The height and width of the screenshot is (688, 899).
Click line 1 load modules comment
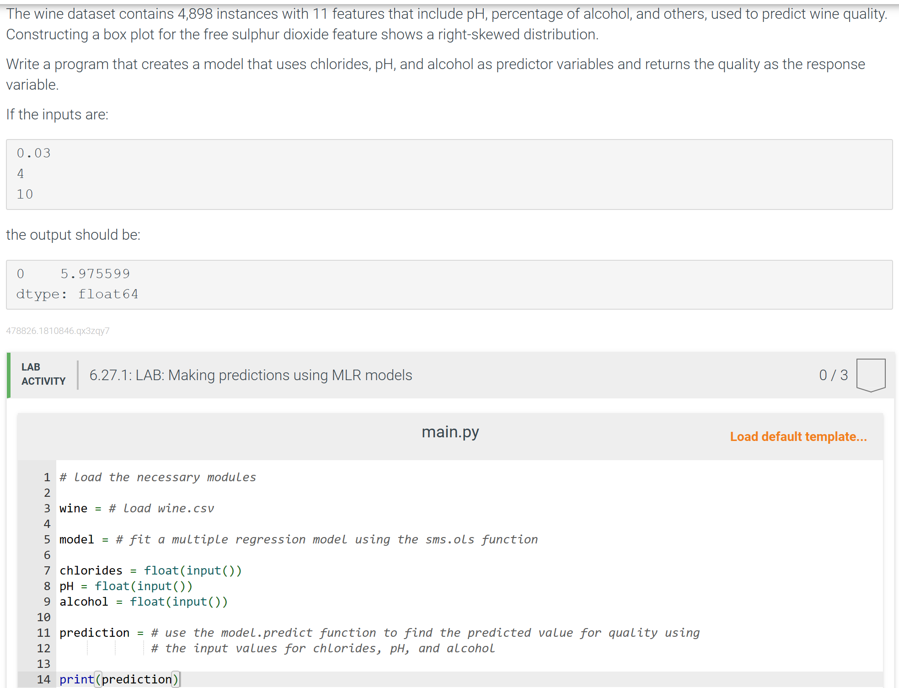click(x=158, y=477)
